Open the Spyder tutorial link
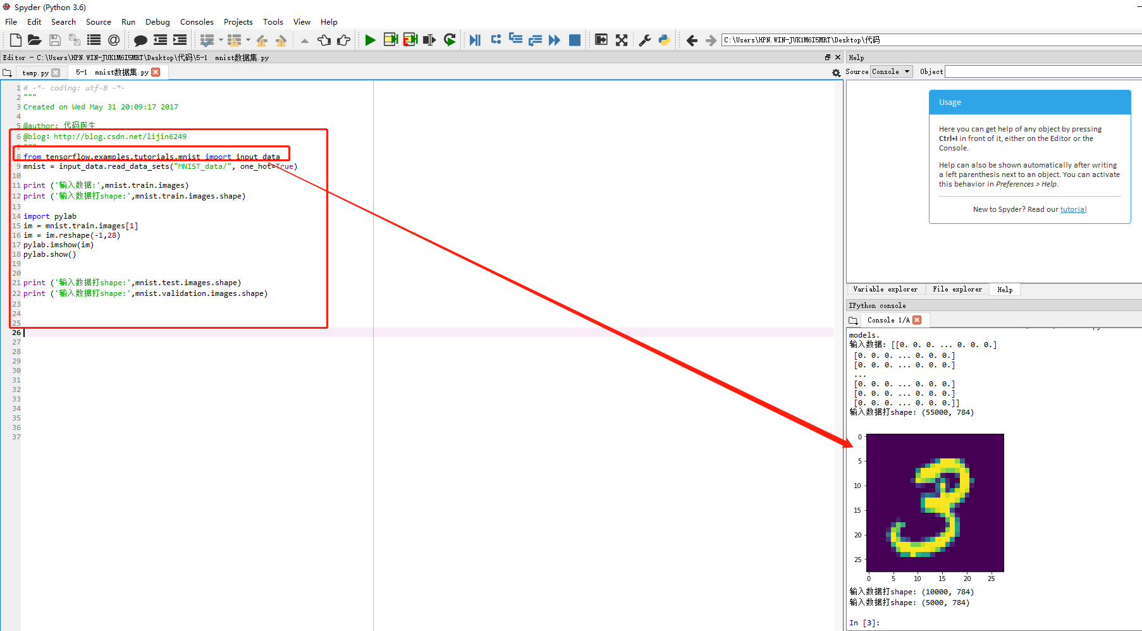This screenshot has width=1142, height=631. click(1073, 209)
